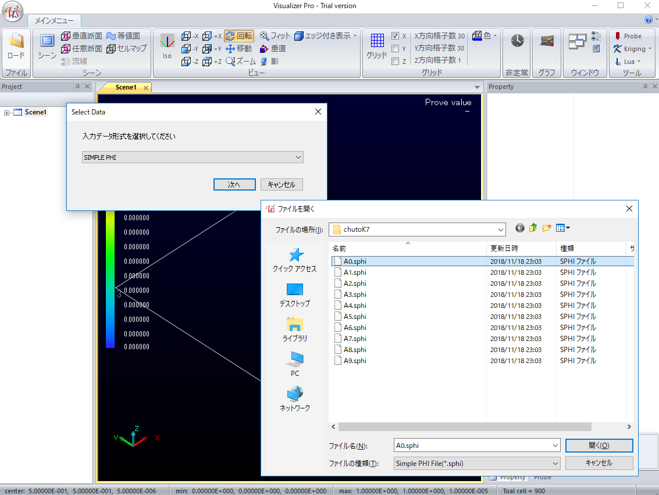Switch to the Scene1 document tab
The image size is (659, 495).
coord(126,87)
